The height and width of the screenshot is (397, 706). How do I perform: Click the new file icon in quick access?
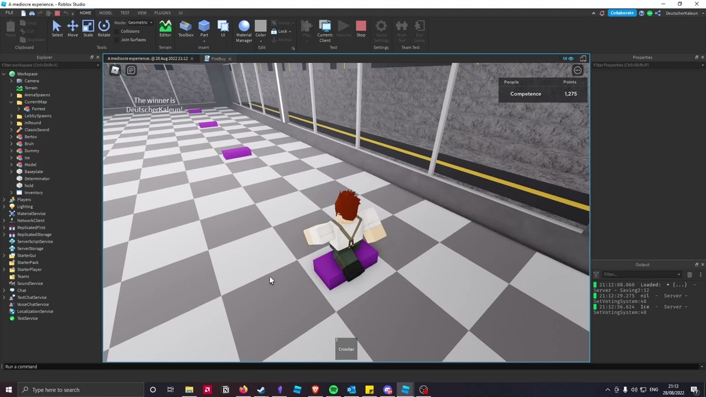(x=23, y=13)
